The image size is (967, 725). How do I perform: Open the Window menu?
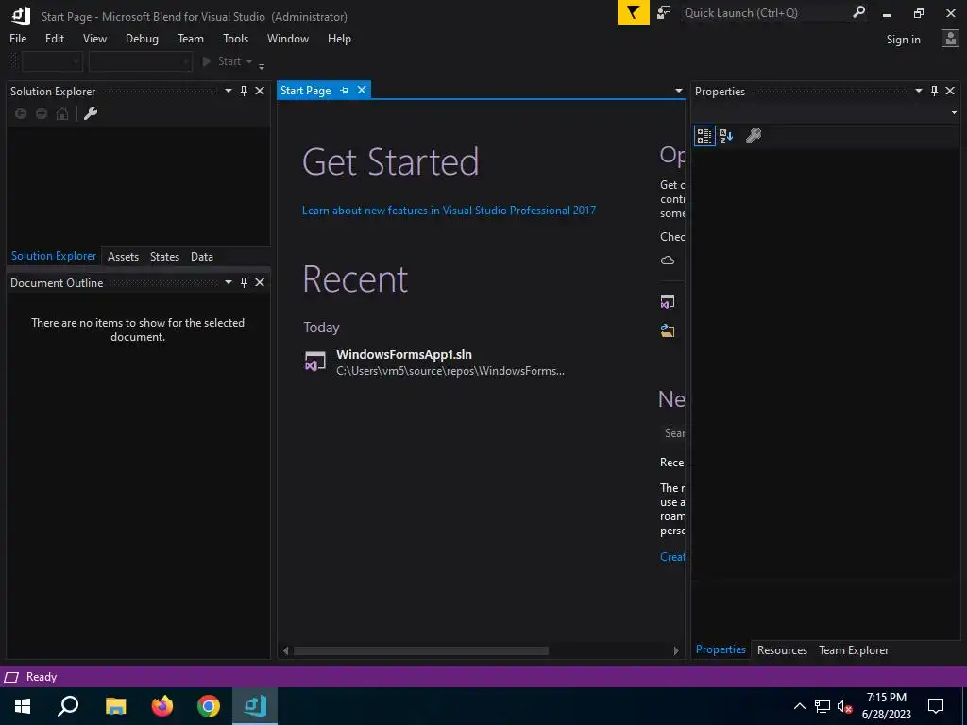click(x=288, y=38)
